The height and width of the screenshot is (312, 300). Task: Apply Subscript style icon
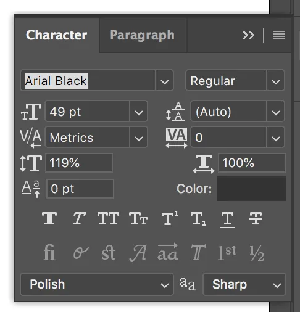[198, 219]
